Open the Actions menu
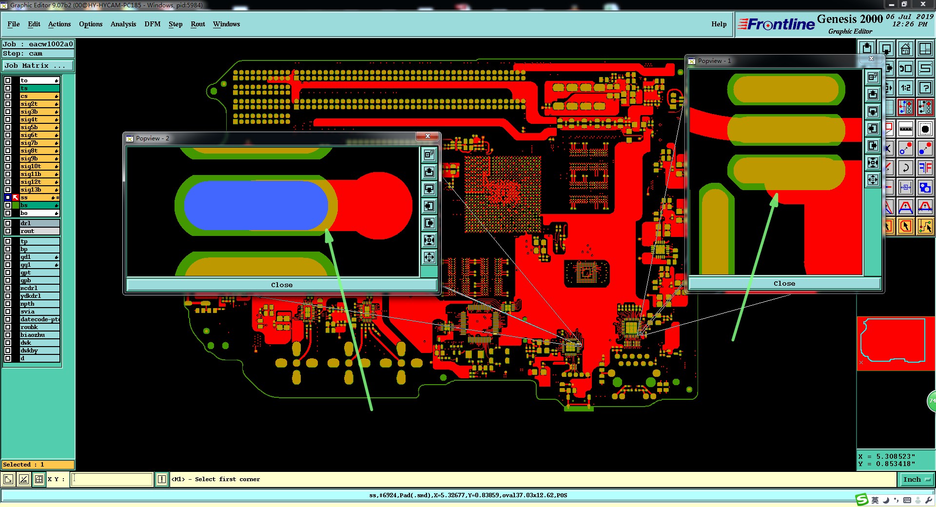 coord(59,24)
